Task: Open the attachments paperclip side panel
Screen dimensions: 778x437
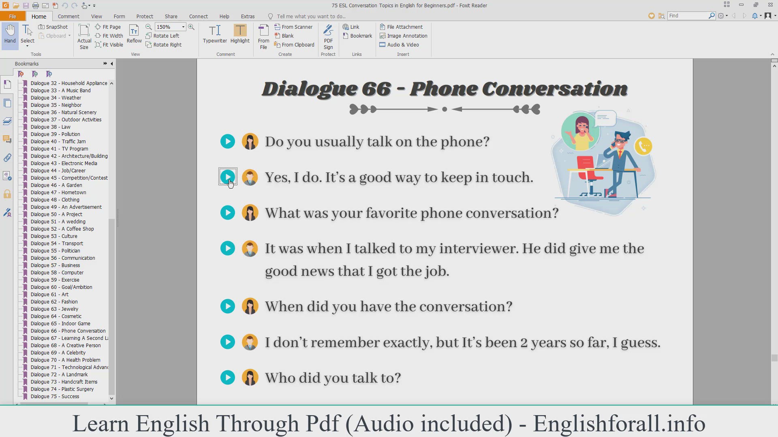Action: click(x=7, y=158)
